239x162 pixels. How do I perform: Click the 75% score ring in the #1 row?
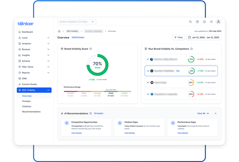[191, 59]
